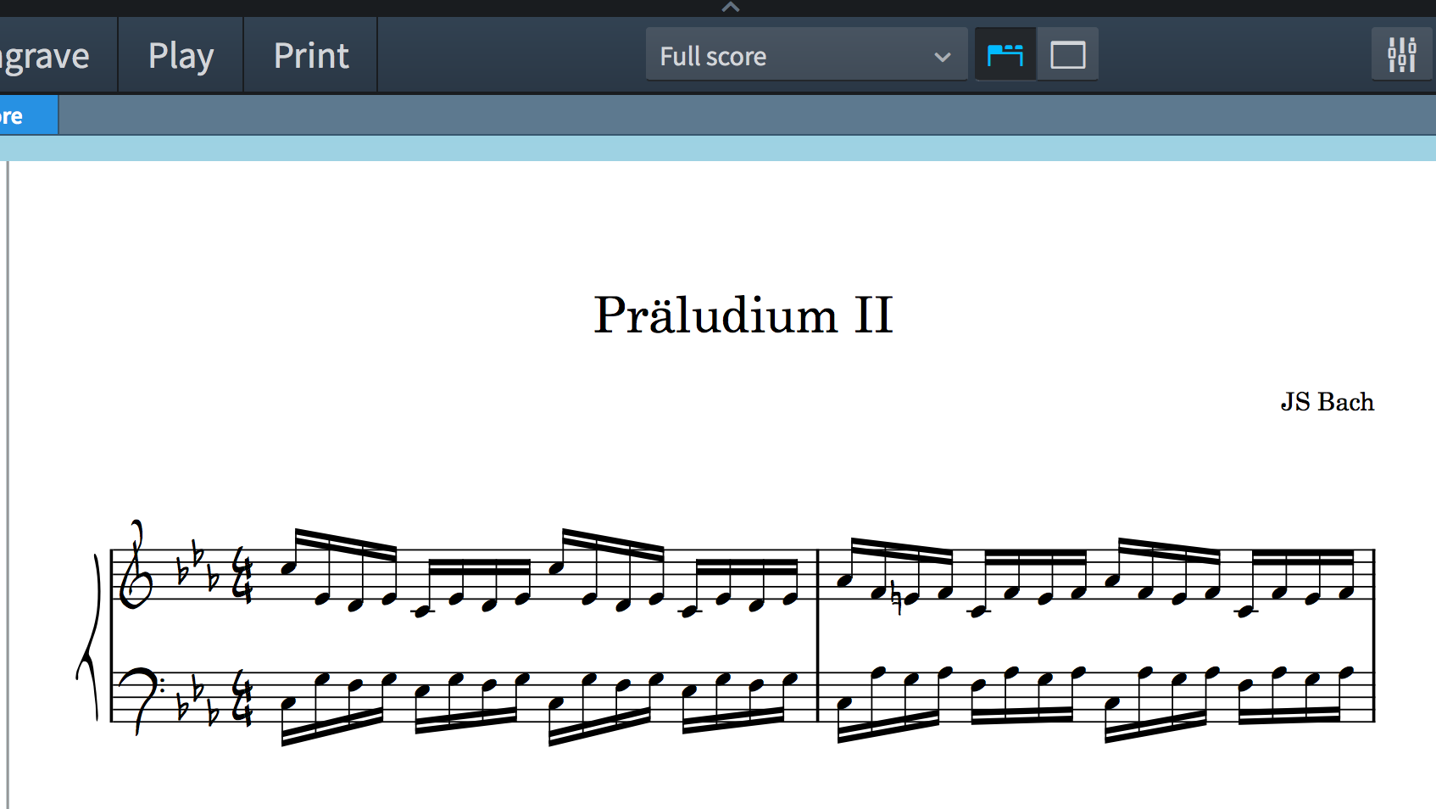Viewport: 1436px width, 809px height.
Task: Open the Full score layout dropdown
Action: (x=806, y=55)
